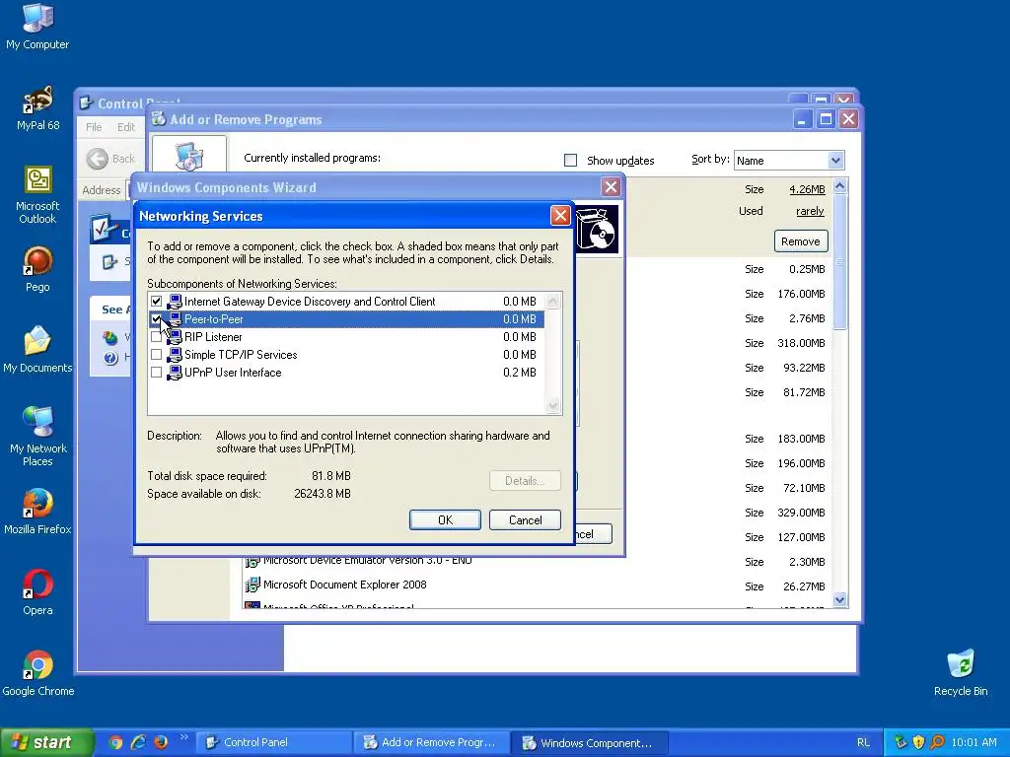Click Internet Explorer quick launch icon
1010x757 pixels.
pyautogui.click(x=138, y=742)
